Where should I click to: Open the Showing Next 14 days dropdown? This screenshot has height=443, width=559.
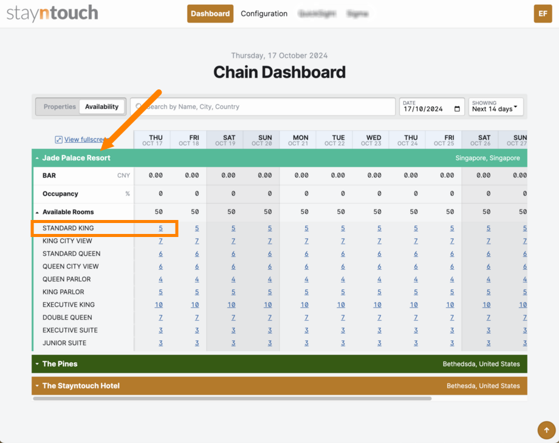[496, 107]
